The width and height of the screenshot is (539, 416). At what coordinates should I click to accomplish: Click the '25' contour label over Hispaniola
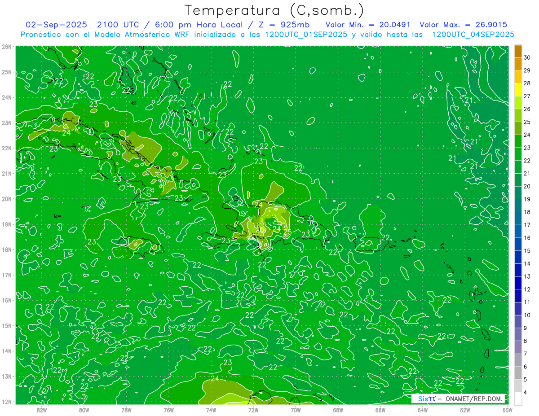pyautogui.click(x=287, y=232)
